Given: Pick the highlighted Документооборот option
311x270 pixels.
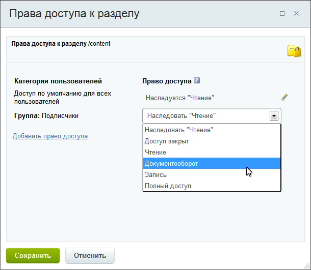Looking at the screenshot, I should point(212,163).
